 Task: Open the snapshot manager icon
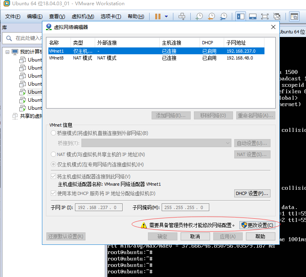coord(223,16)
